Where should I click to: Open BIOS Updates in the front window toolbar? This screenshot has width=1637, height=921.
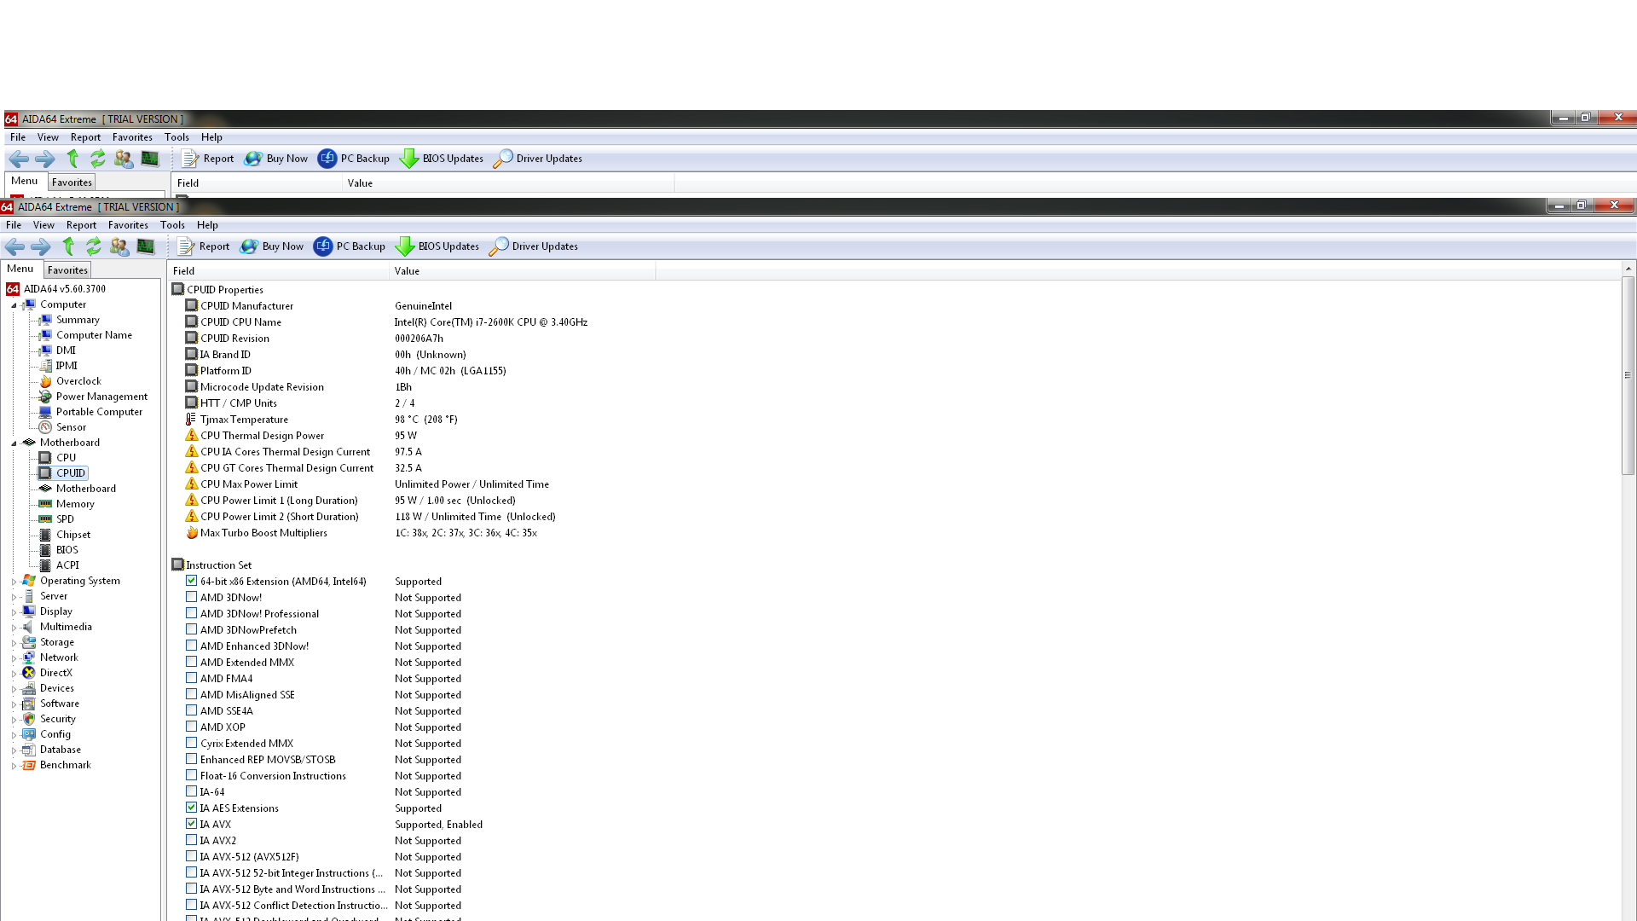(437, 246)
